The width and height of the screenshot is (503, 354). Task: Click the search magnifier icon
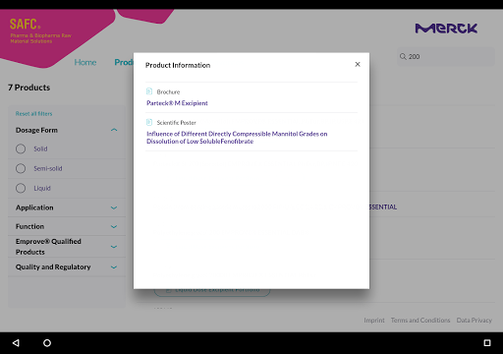pyautogui.click(x=403, y=56)
